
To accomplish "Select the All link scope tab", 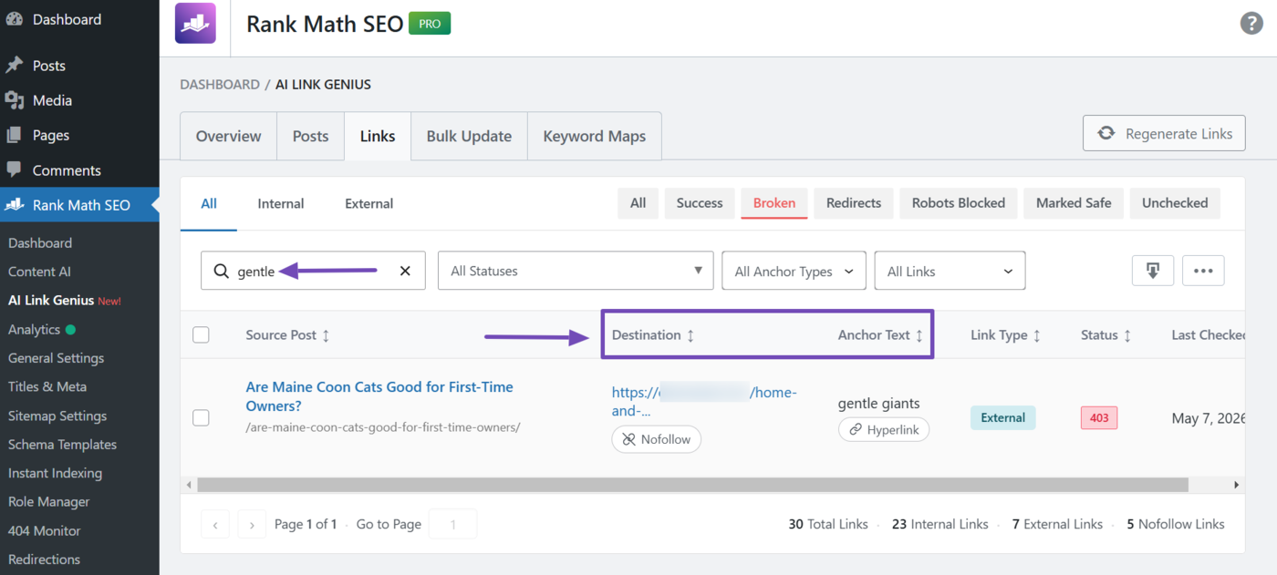I will click(209, 203).
